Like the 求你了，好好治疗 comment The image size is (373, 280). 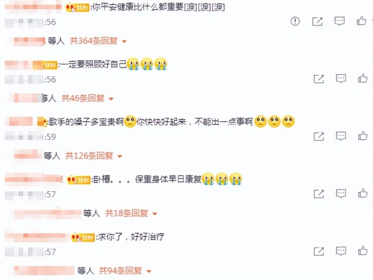[363, 251]
